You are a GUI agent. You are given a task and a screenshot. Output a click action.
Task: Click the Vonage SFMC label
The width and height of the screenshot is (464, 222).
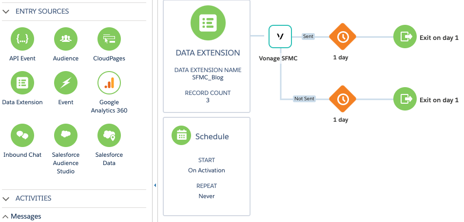[x=278, y=58]
